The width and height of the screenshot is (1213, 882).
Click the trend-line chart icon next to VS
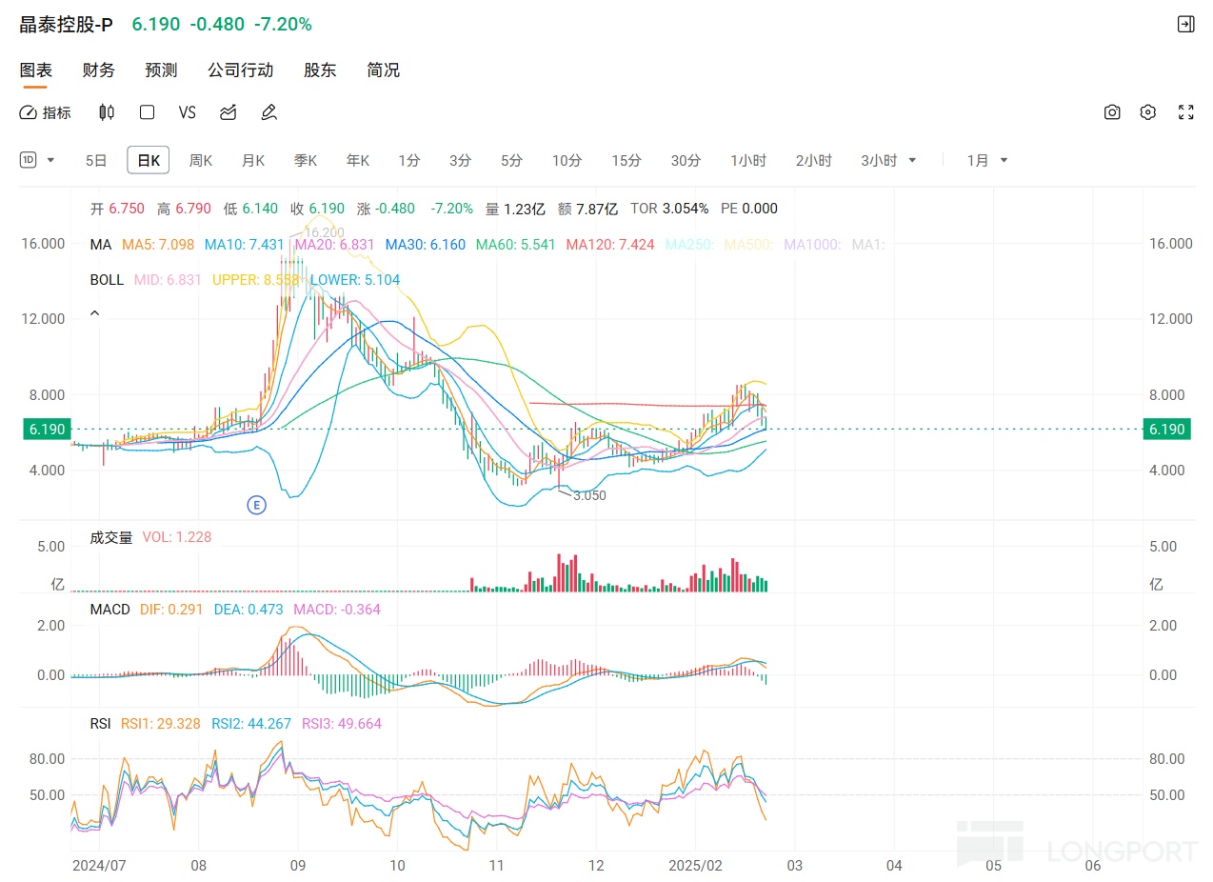pyautogui.click(x=228, y=112)
